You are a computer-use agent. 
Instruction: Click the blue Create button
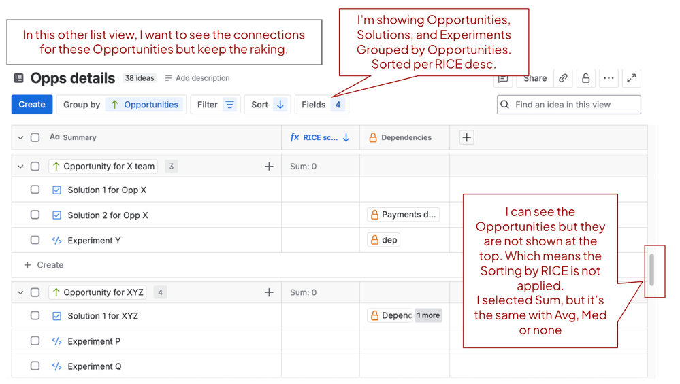pos(32,105)
